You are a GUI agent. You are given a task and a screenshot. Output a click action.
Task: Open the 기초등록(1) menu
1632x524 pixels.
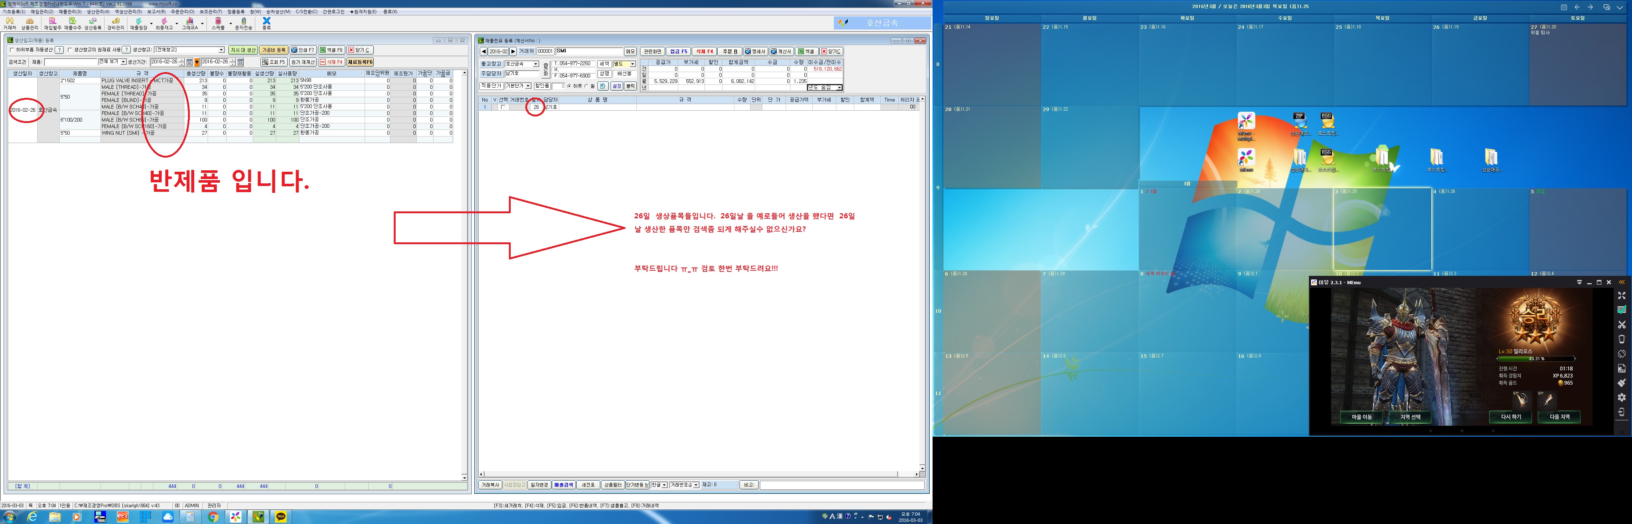tap(14, 11)
